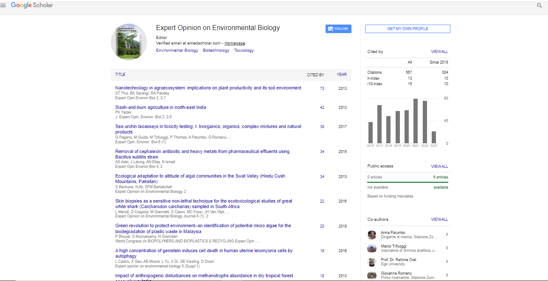Open the hamburger menu icon
The image size is (548, 281).
click(x=3, y=6)
